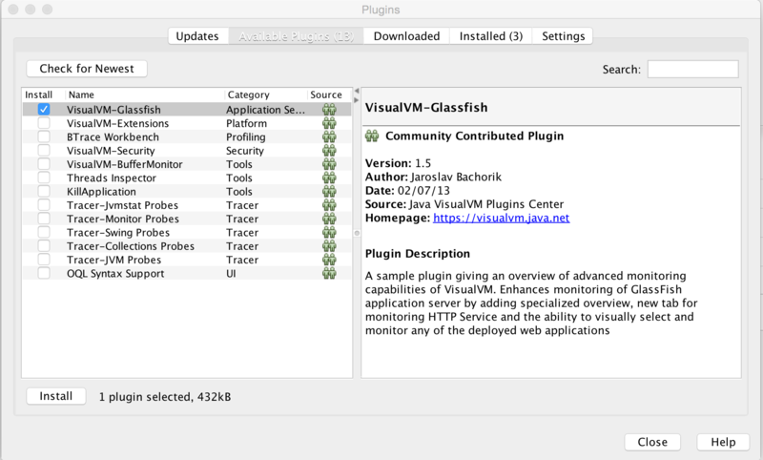
Task: Click the Application Se... category cell
Action: [265, 110]
